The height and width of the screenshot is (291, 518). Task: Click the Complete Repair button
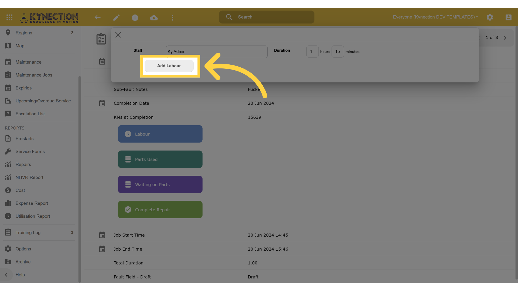tap(160, 209)
